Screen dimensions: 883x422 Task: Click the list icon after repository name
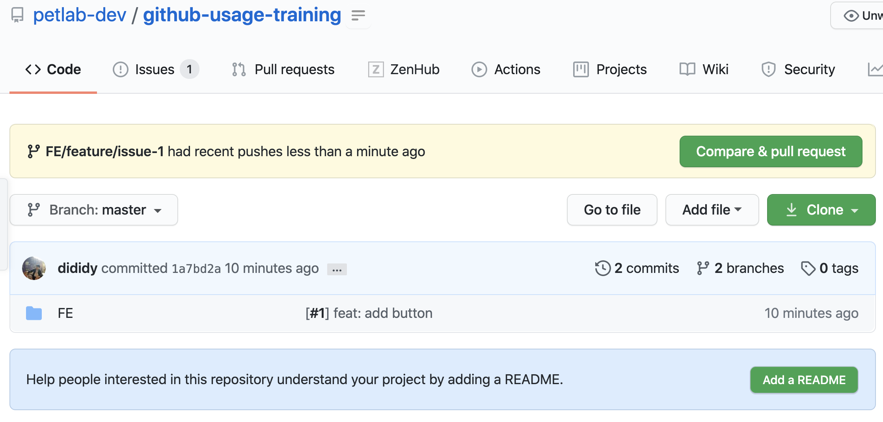point(358,16)
